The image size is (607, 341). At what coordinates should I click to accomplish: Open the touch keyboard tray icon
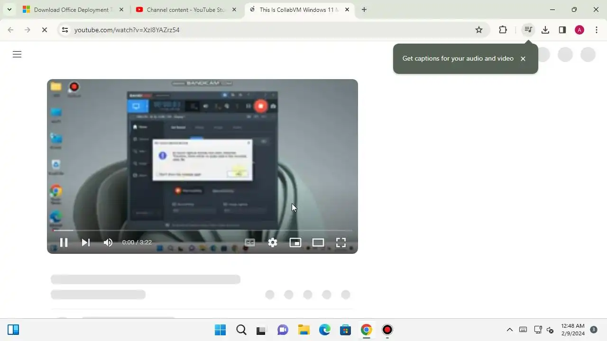[x=523, y=330]
